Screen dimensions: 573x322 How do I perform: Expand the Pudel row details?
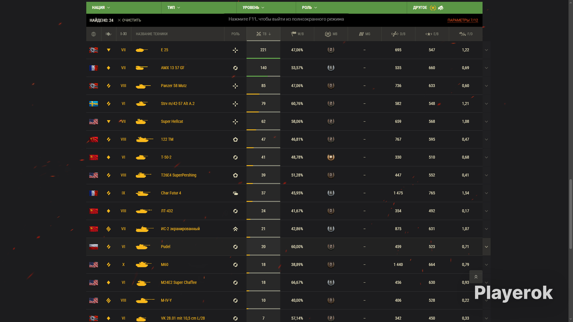coord(486,247)
